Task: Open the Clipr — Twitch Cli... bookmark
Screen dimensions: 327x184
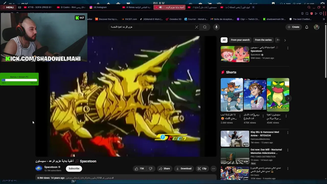Action: tap(248, 19)
